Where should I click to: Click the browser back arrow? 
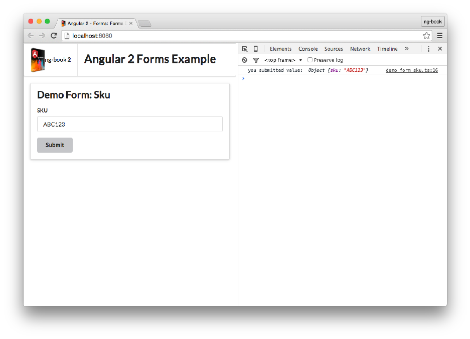click(x=31, y=36)
